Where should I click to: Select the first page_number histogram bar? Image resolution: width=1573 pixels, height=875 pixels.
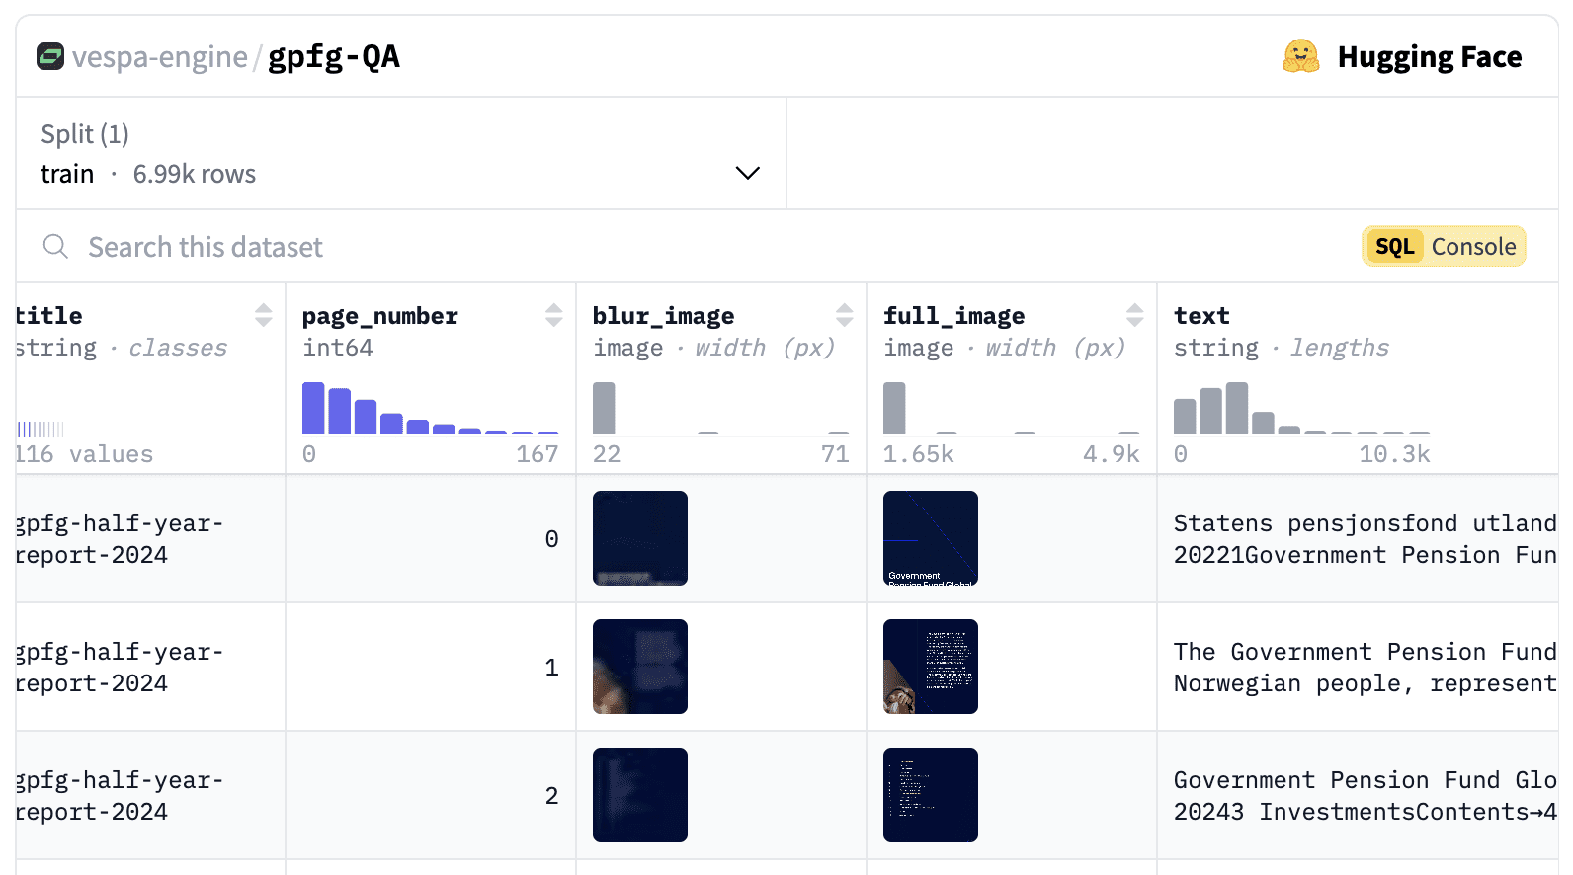tap(313, 408)
